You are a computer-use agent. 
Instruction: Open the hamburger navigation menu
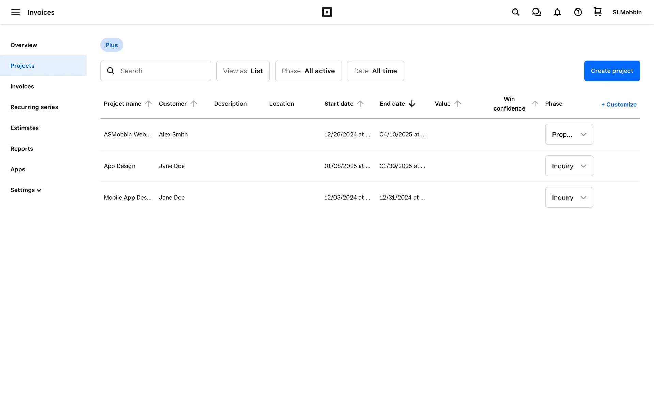pos(15,12)
